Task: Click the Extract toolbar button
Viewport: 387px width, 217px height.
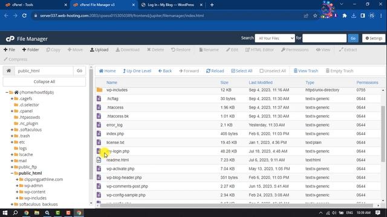Action: tap(348, 49)
